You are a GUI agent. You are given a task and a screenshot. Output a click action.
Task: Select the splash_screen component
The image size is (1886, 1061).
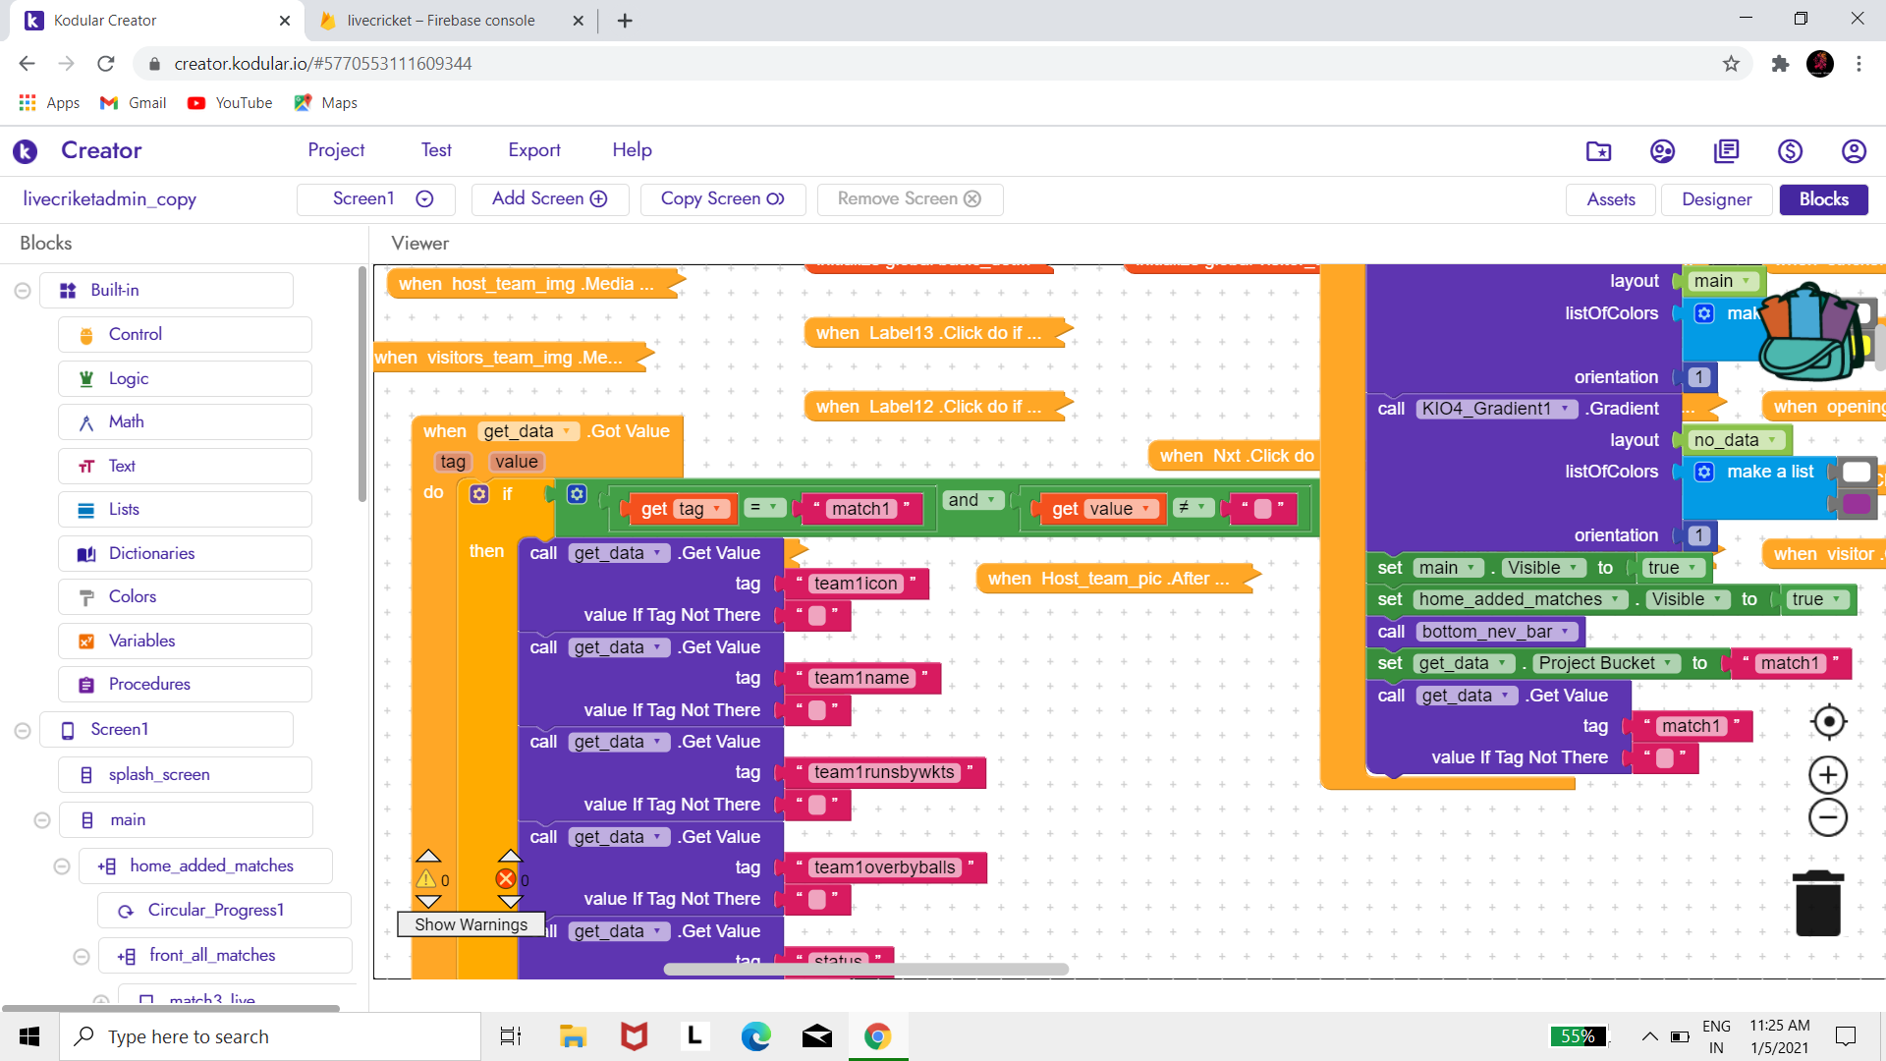(185, 775)
